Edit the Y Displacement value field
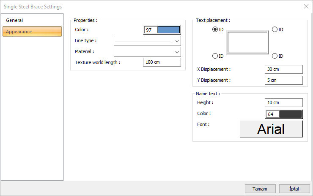Viewport: 313px width, 196px height. pos(283,80)
